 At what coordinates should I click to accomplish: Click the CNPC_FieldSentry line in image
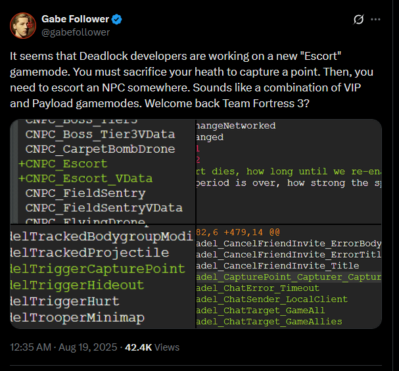[85, 193]
